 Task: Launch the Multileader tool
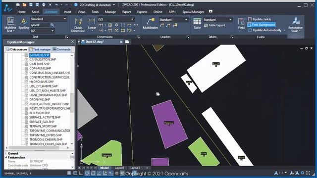(150, 24)
